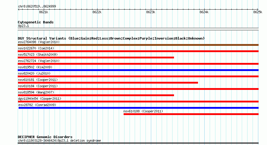The image size is (267, 145).
Task: Select nsv610184 (Cooper2011) label
Action: 38,86
